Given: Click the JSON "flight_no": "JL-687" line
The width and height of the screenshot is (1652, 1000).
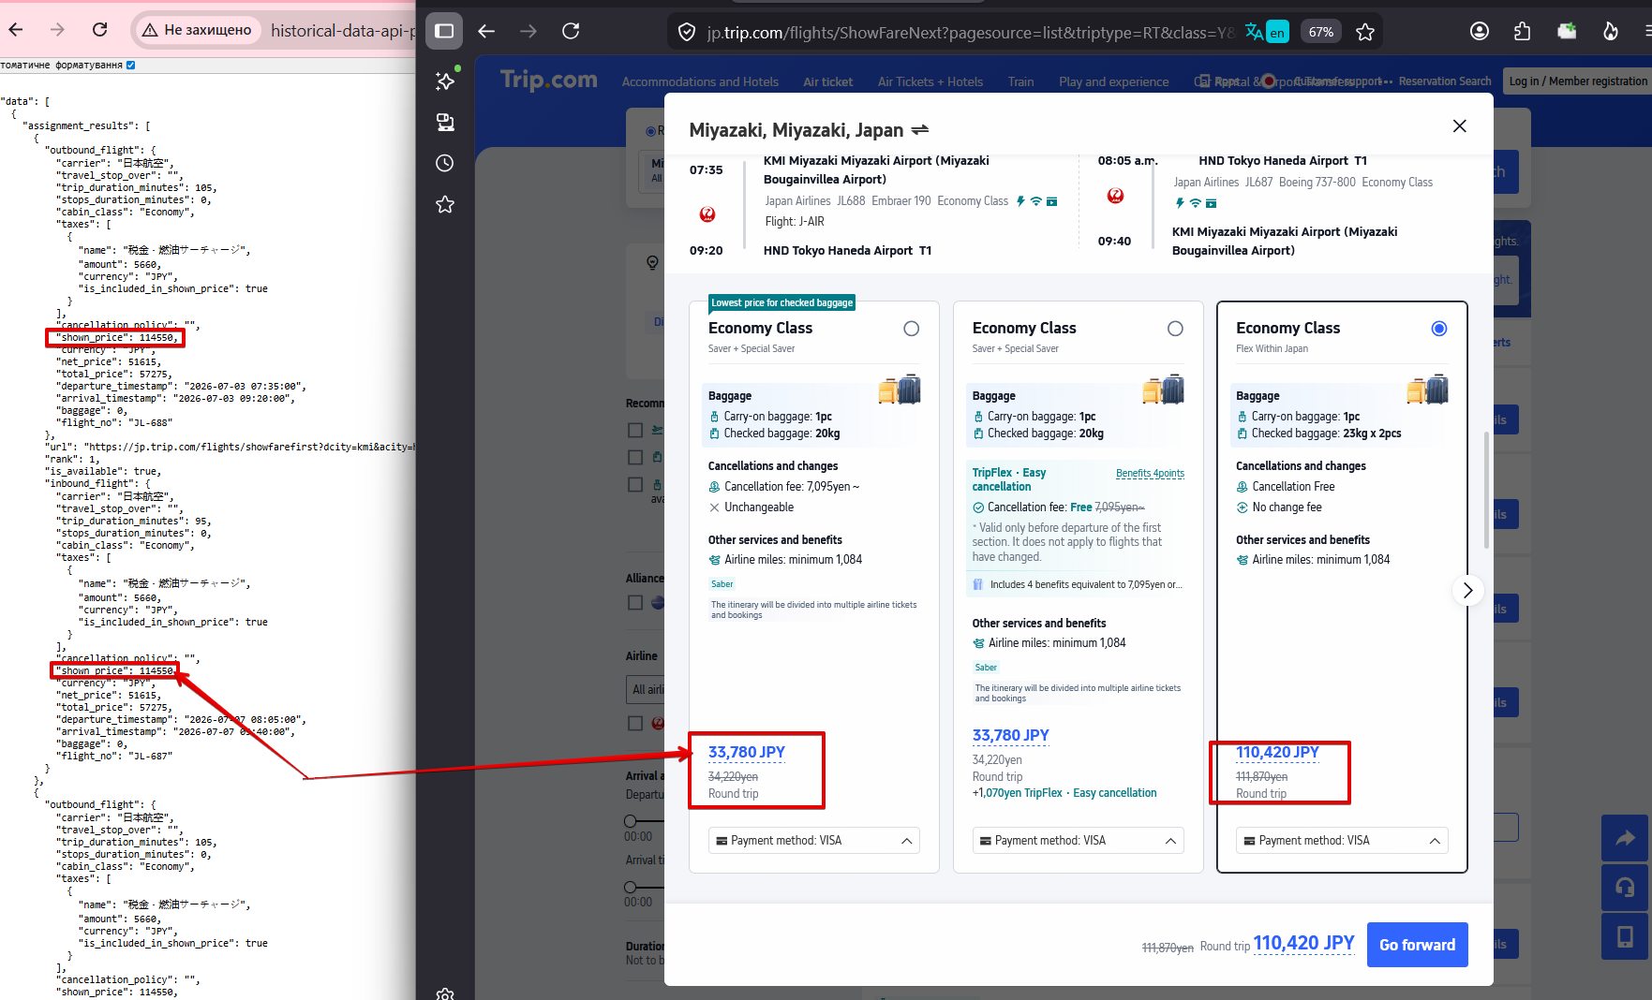Looking at the screenshot, I should click(x=114, y=756).
